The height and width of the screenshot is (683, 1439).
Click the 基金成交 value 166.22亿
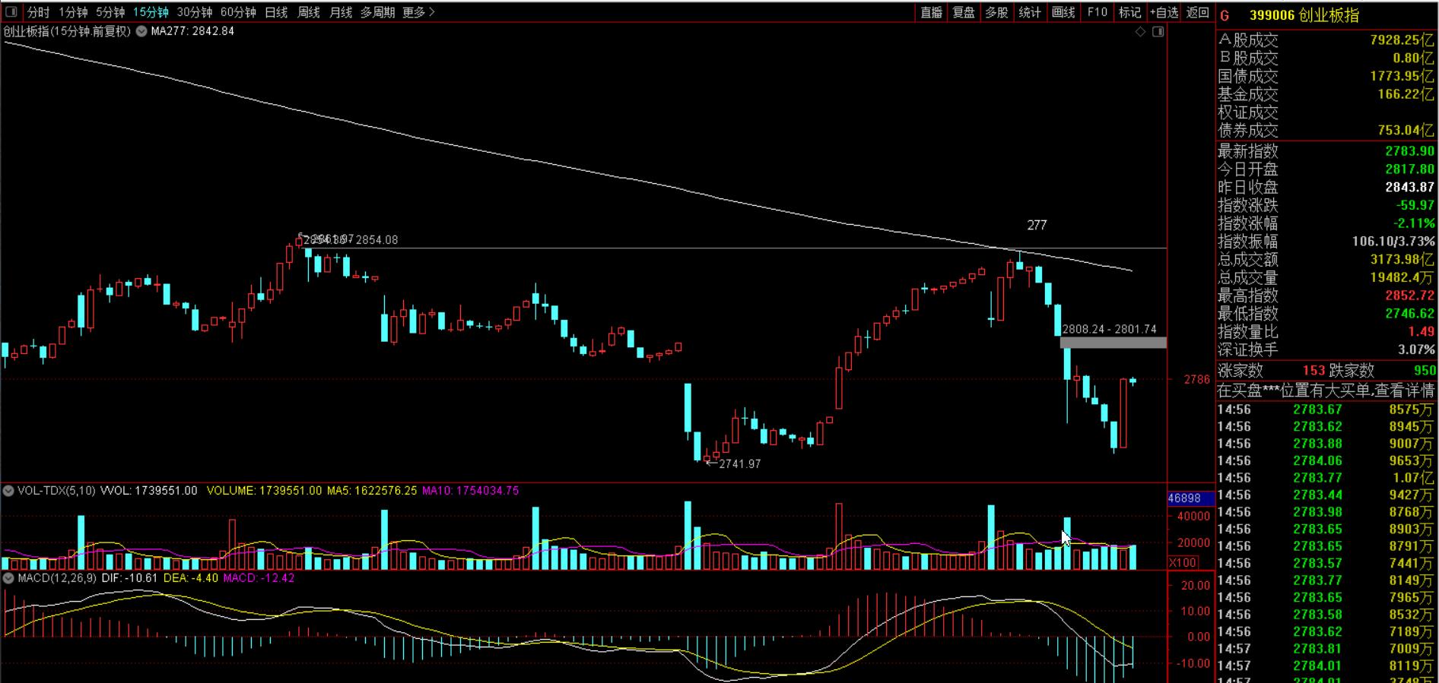(1406, 94)
